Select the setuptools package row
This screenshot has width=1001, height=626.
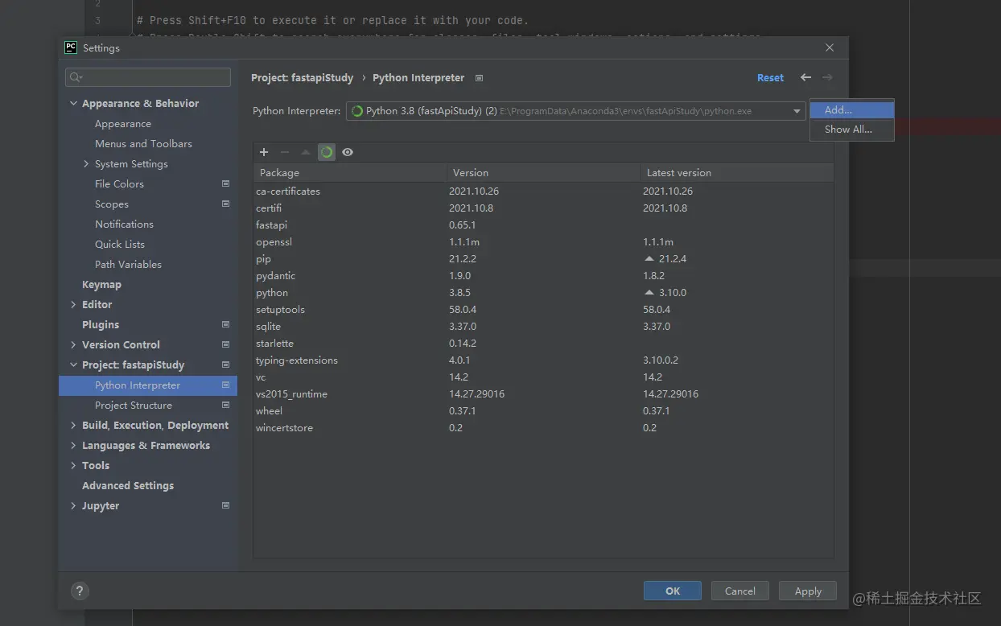click(543, 310)
